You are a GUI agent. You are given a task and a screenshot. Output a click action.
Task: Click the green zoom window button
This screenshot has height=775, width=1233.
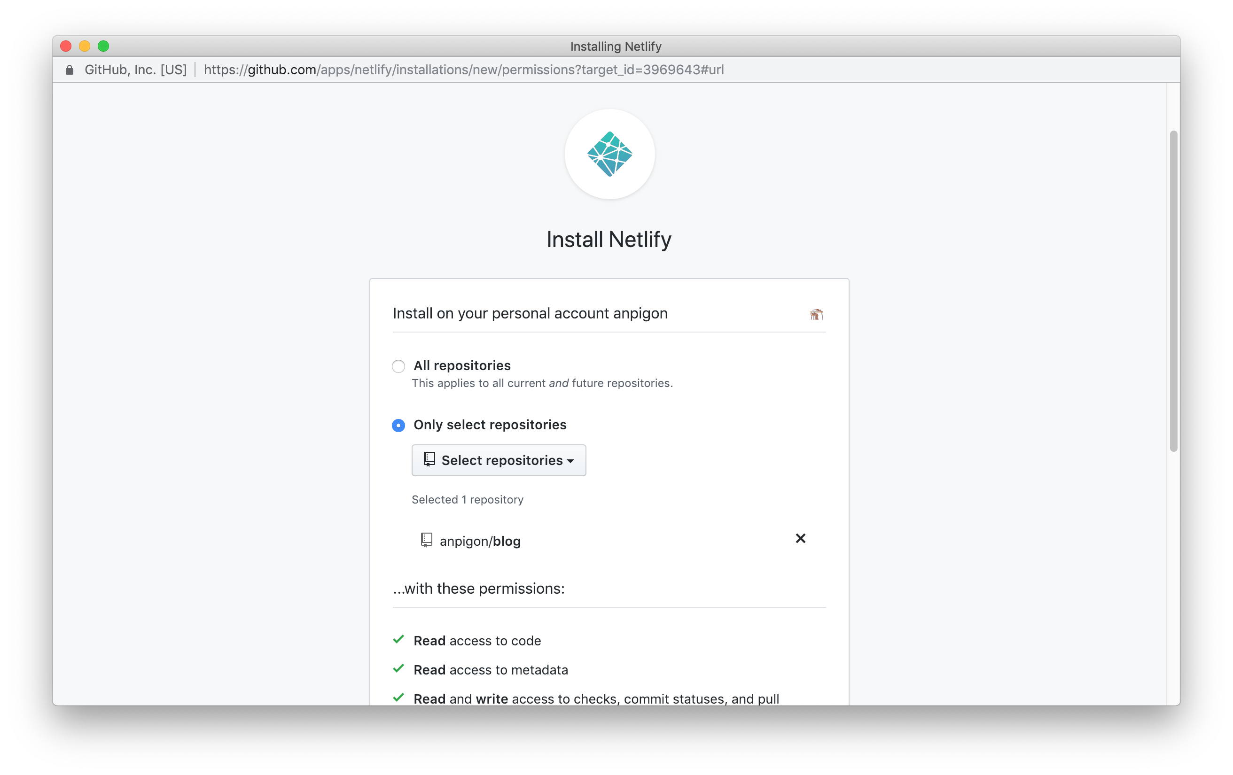(103, 46)
